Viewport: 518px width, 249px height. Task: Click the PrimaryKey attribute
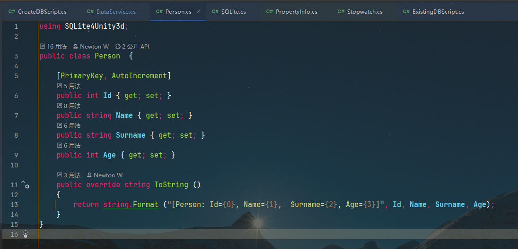click(x=82, y=76)
